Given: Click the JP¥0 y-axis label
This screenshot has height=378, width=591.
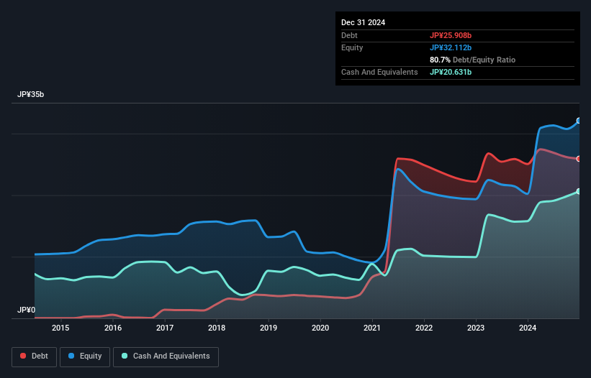Looking at the screenshot, I should point(26,310).
